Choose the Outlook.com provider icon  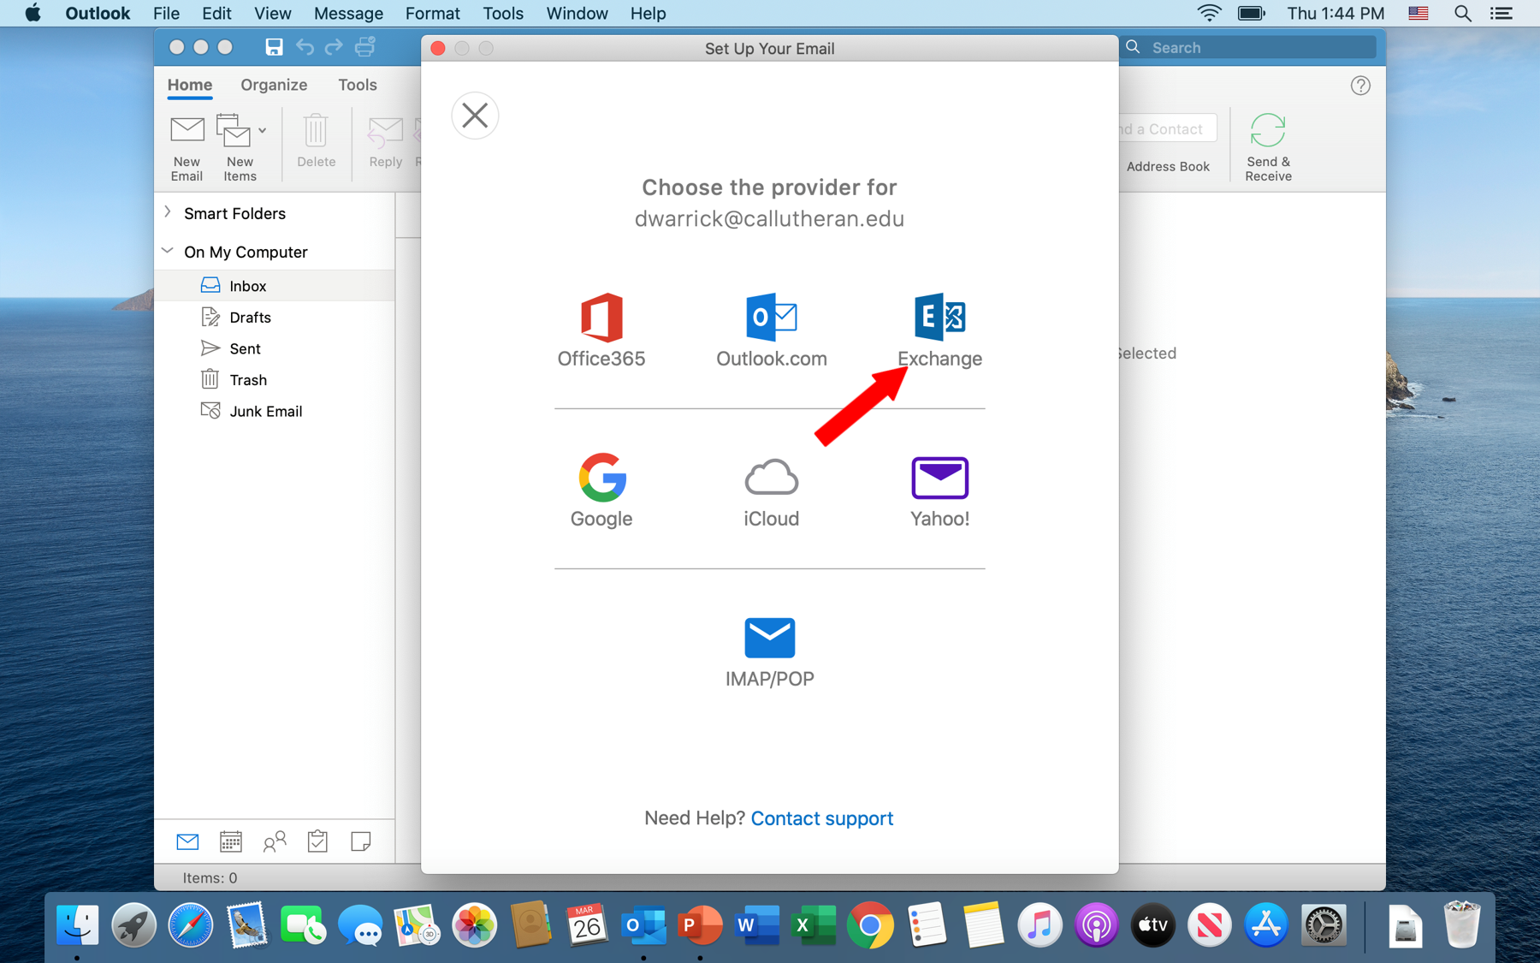pos(771,318)
